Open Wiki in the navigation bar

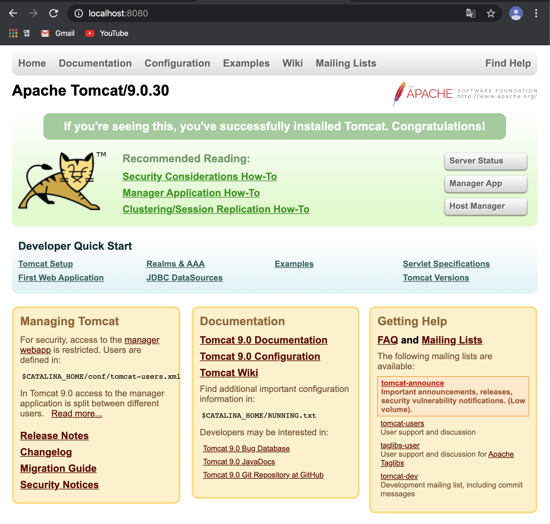(293, 63)
